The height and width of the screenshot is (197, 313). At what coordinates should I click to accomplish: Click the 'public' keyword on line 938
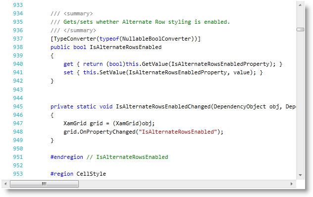(x=60, y=47)
